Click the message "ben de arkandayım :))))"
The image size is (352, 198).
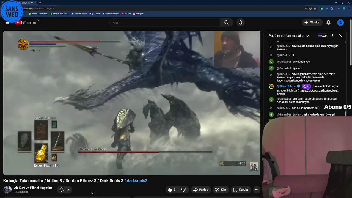click(306, 108)
